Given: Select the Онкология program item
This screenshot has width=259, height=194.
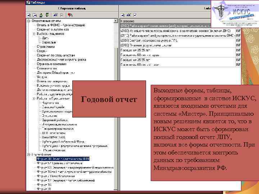Looking at the screenshot, I should (50, 116).
